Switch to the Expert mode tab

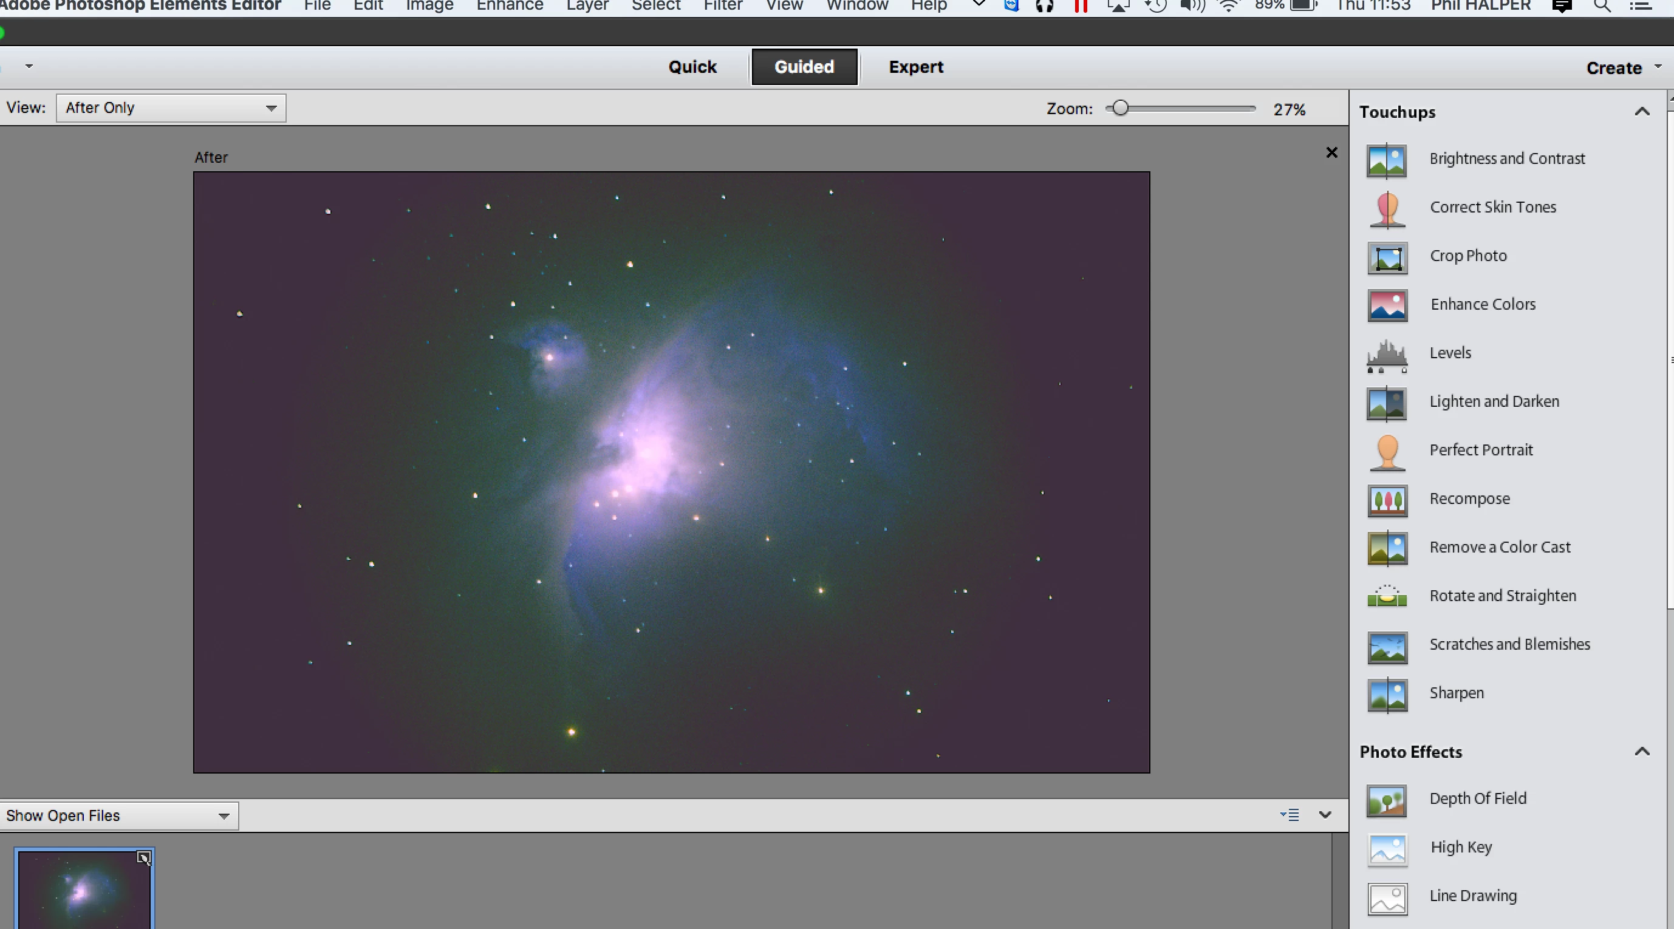(x=915, y=67)
